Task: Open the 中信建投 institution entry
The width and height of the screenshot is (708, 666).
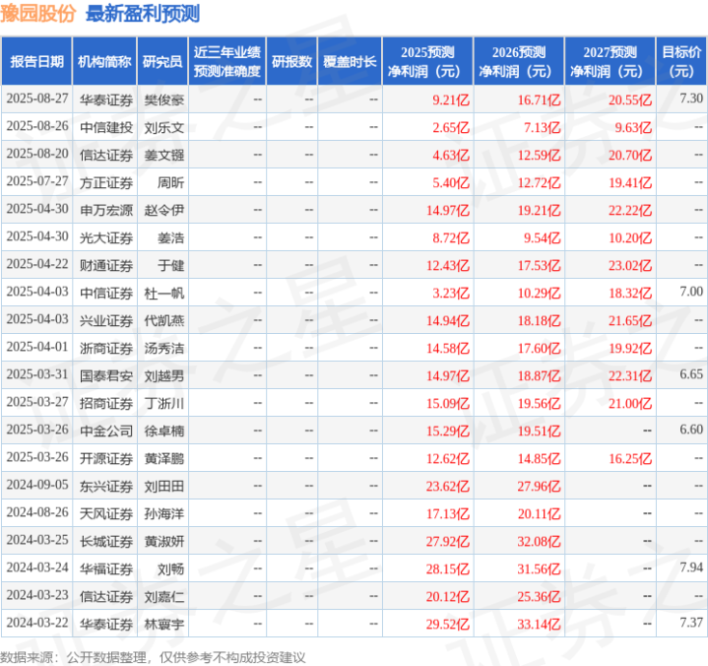Action: [104, 127]
